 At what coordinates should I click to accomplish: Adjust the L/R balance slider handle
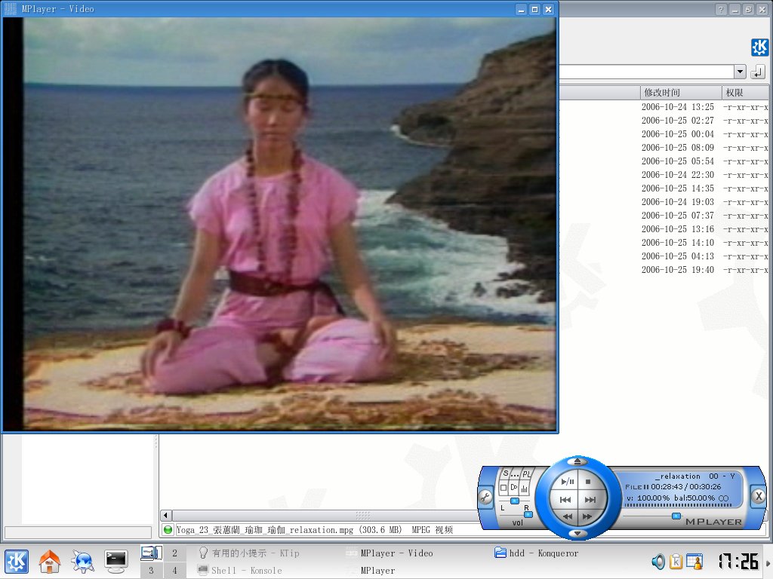[515, 501]
